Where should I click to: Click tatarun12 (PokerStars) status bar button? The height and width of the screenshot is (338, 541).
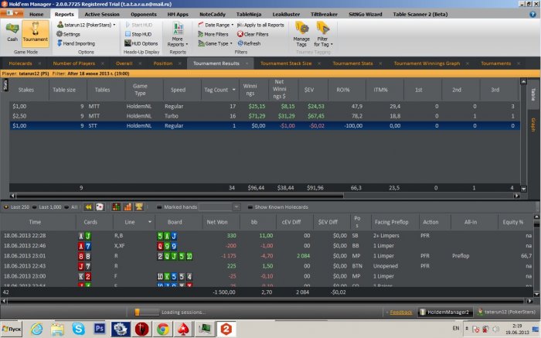[506, 312]
